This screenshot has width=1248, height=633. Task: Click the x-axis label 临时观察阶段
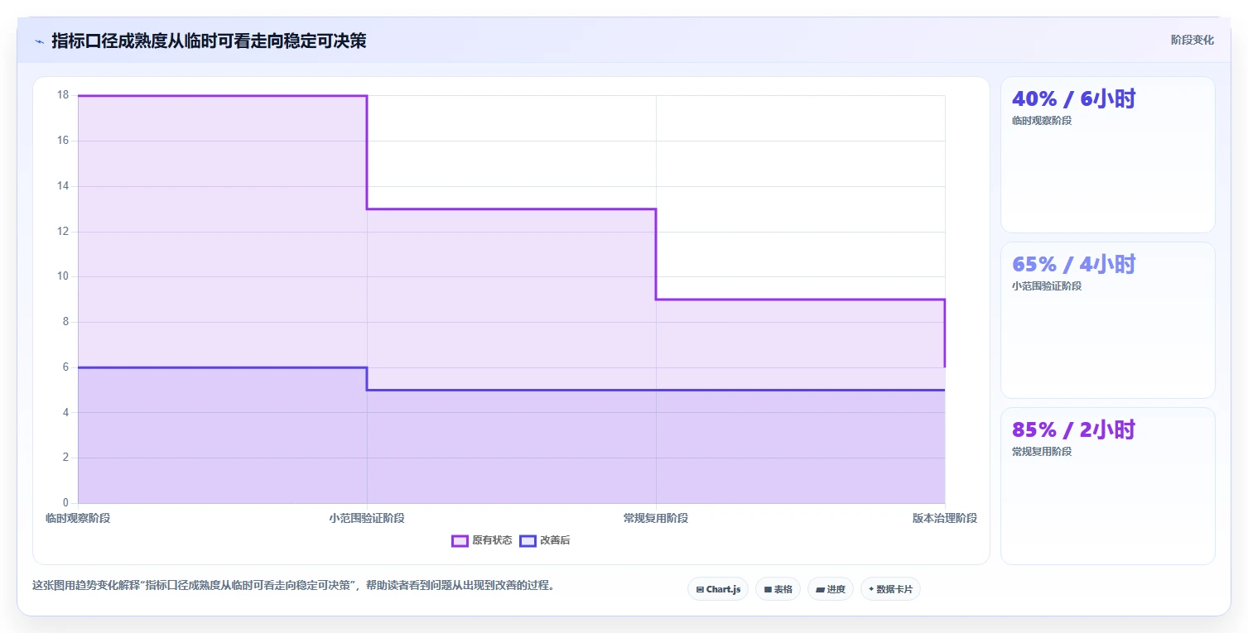(x=78, y=519)
